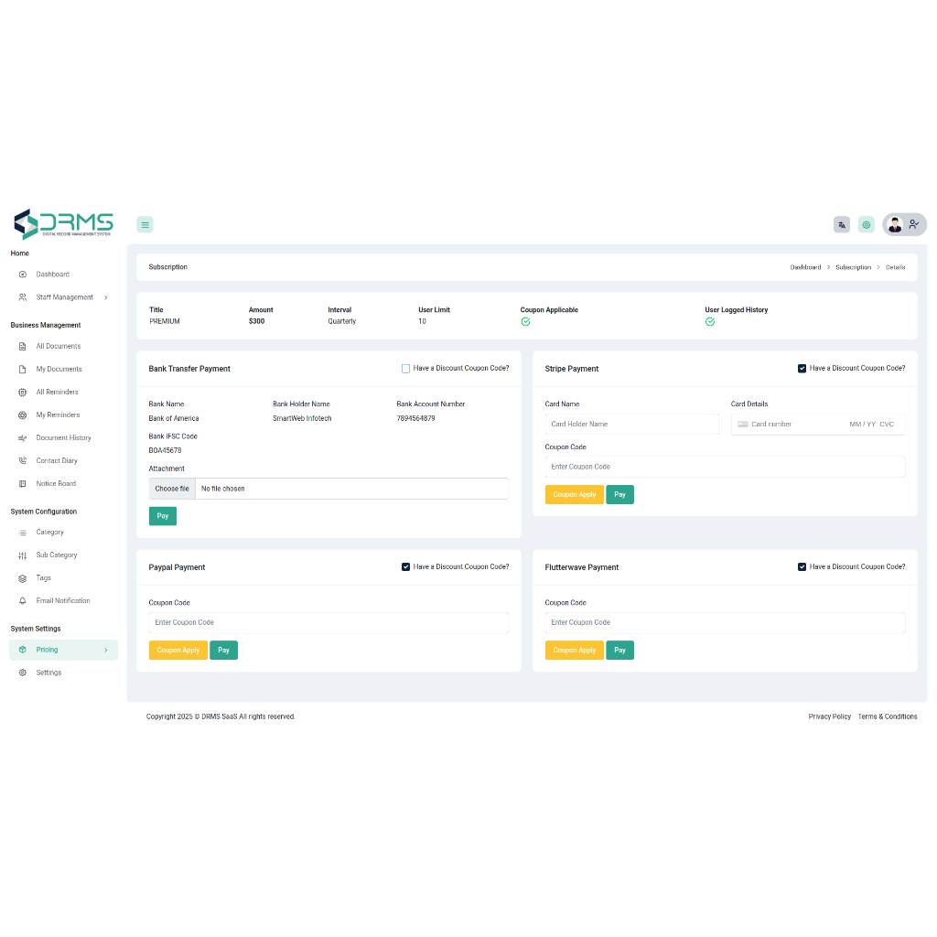The image size is (937, 937).
Task: Focus Paypal Enter Coupon Code field
Action: 328,622
